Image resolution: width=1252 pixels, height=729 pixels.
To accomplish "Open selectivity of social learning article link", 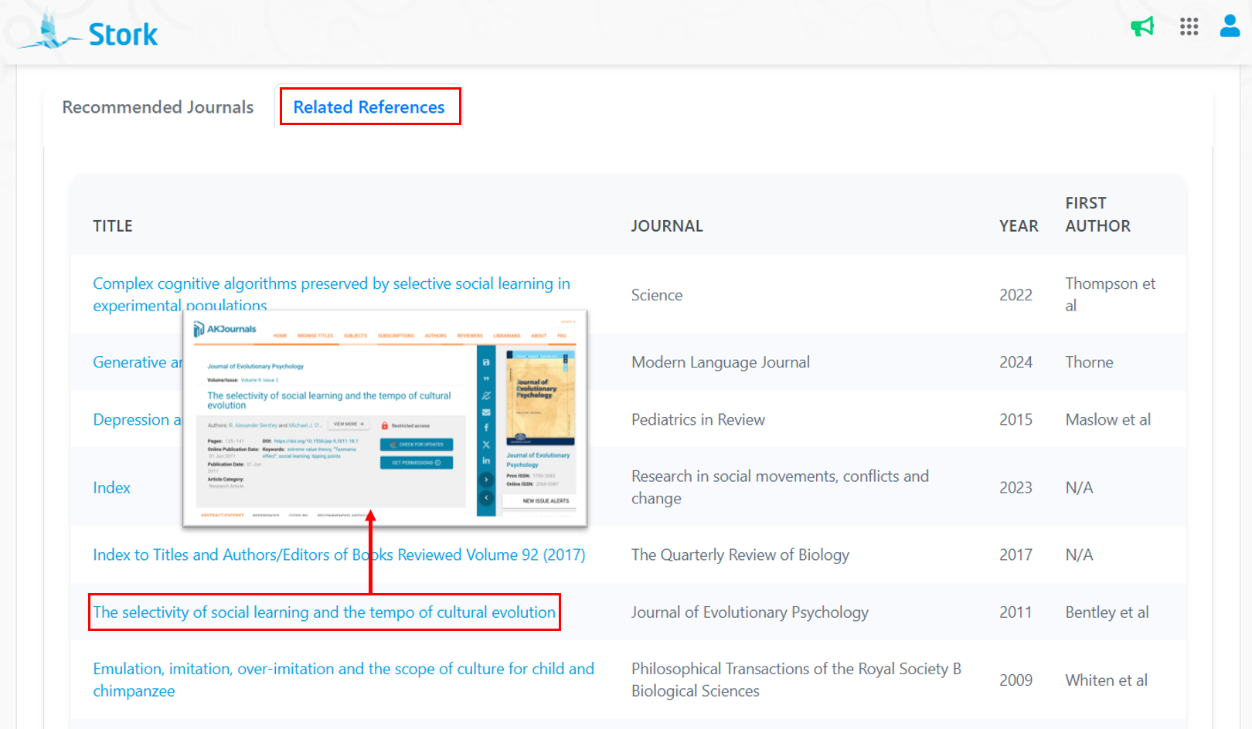I will [x=324, y=612].
